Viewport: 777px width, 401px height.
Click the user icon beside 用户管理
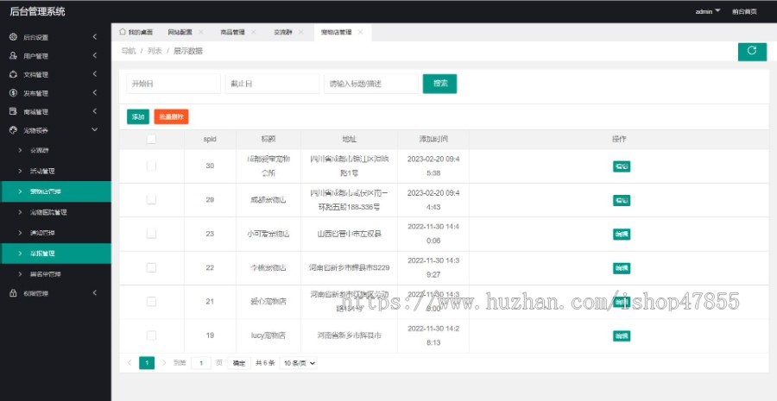pos(13,56)
